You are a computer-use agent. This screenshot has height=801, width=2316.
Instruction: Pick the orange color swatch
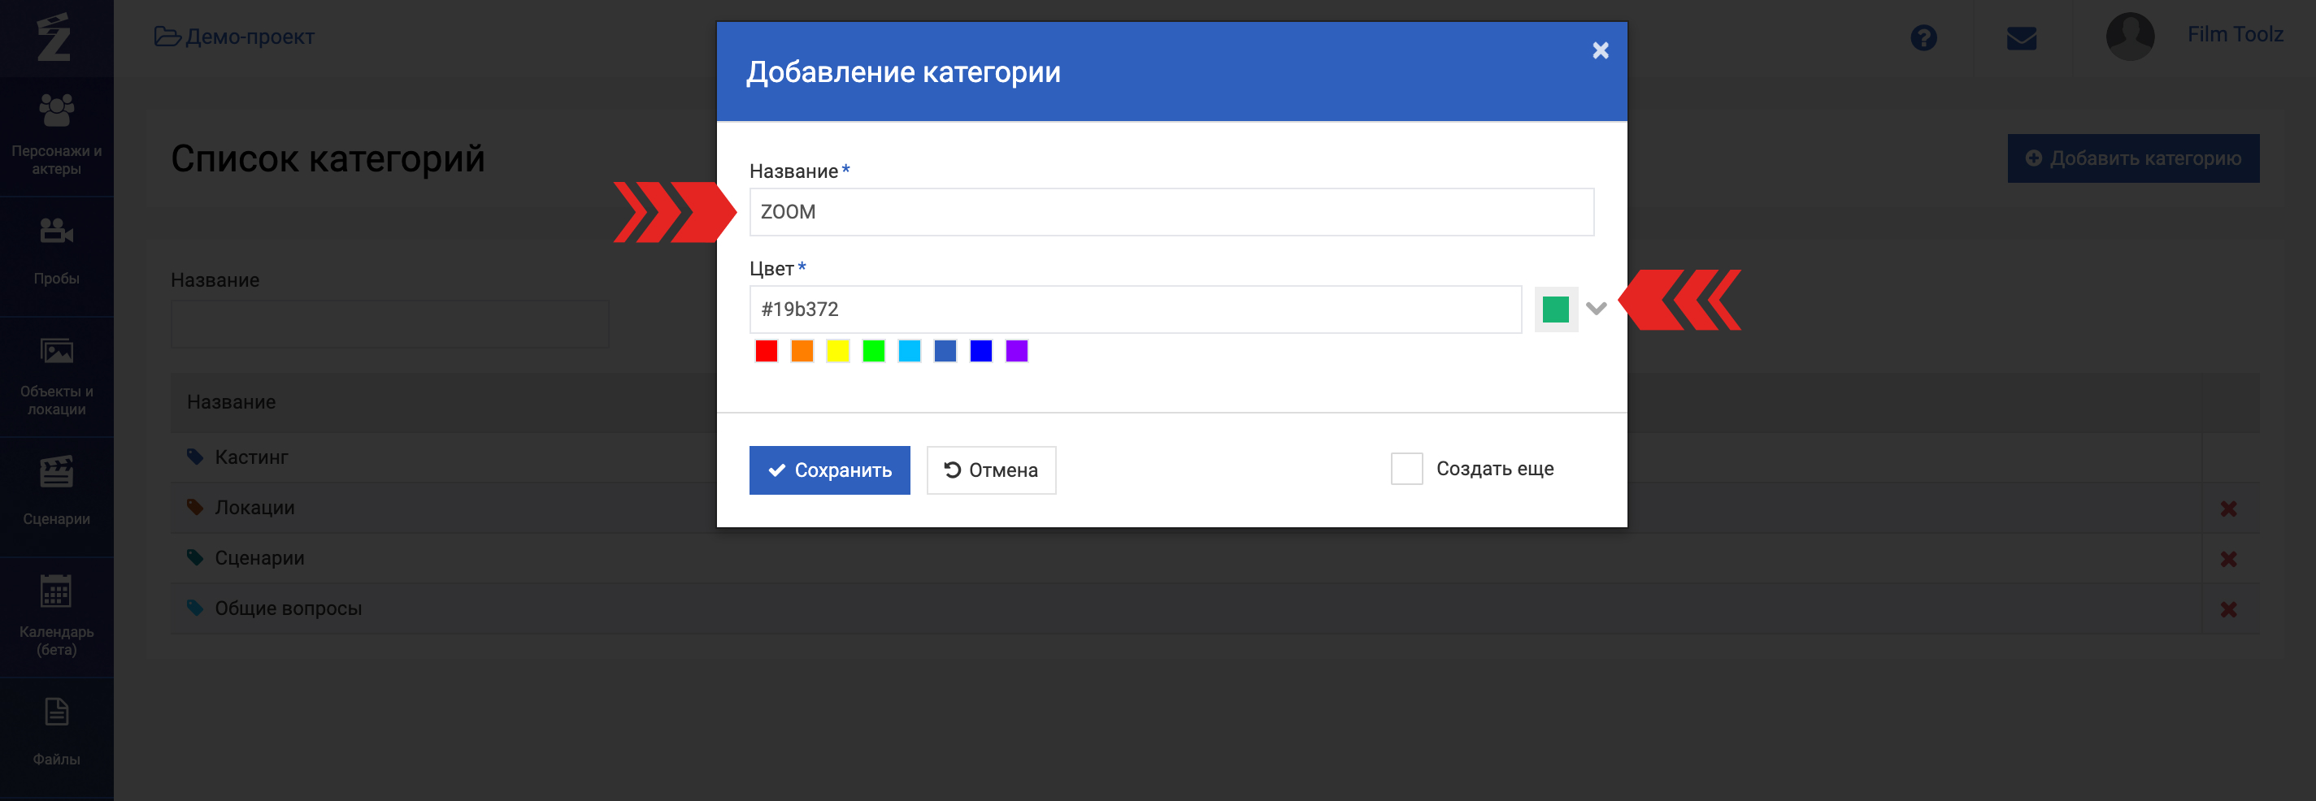[802, 351]
